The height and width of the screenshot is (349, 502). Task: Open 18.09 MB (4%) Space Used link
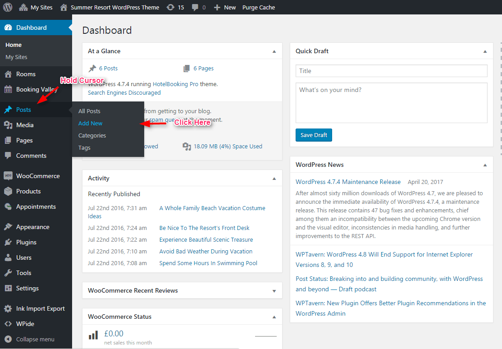click(x=228, y=146)
